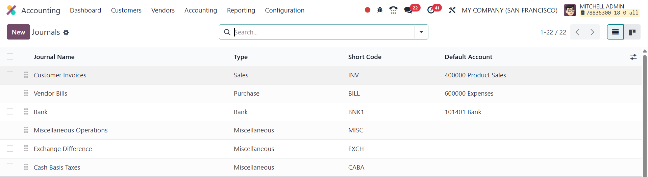
Task: Go to the next page arrow
Action: coord(592,32)
